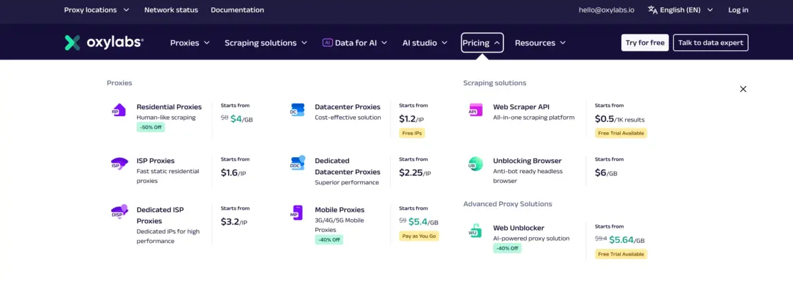This screenshot has height=282, width=793.
Task: Click the $2.25/IP Dedicated Datacenter price
Action: click(415, 172)
